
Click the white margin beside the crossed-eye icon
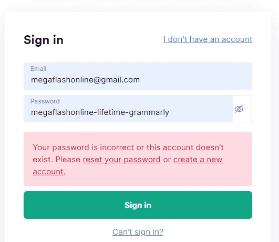[248, 109]
